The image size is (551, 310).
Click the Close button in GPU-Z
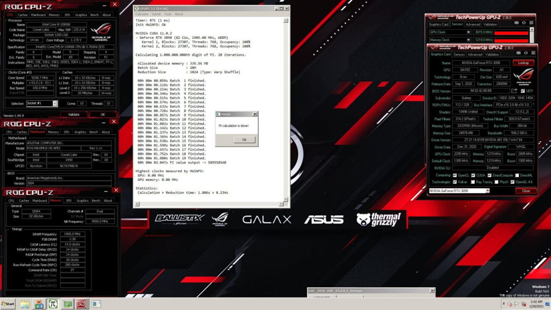[x=526, y=191]
